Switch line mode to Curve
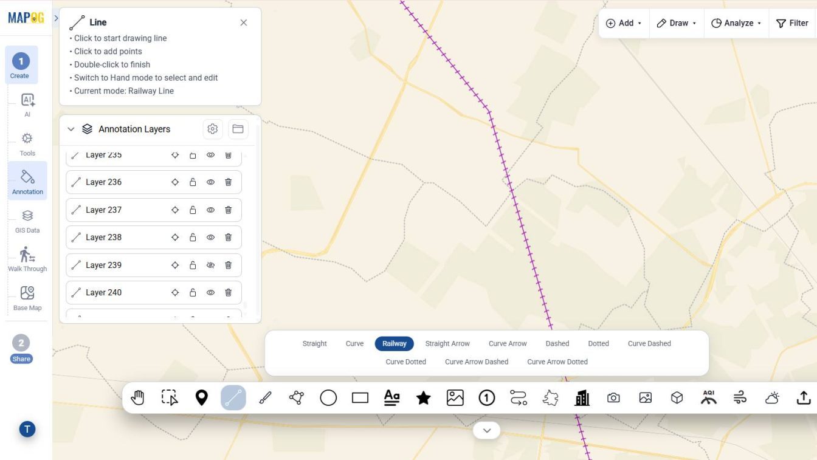The width and height of the screenshot is (817, 460). click(x=355, y=343)
